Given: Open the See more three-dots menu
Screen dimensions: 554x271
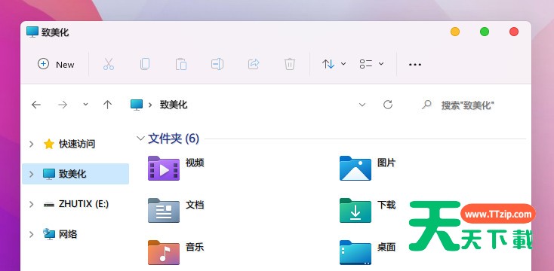Looking at the screenshot, I should click(x=415, y=65).
